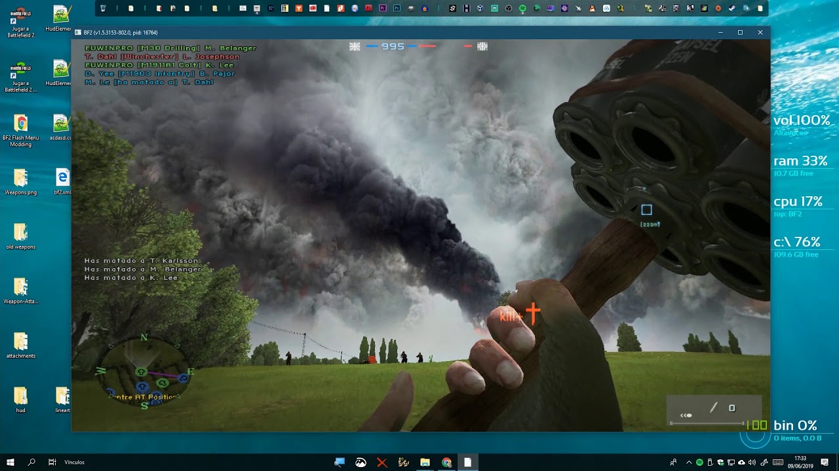The height and width of the screenshot is (471, 839).
Task: Click the 'Vínculos' taskbar toolbar label
Action: point(74,462)
